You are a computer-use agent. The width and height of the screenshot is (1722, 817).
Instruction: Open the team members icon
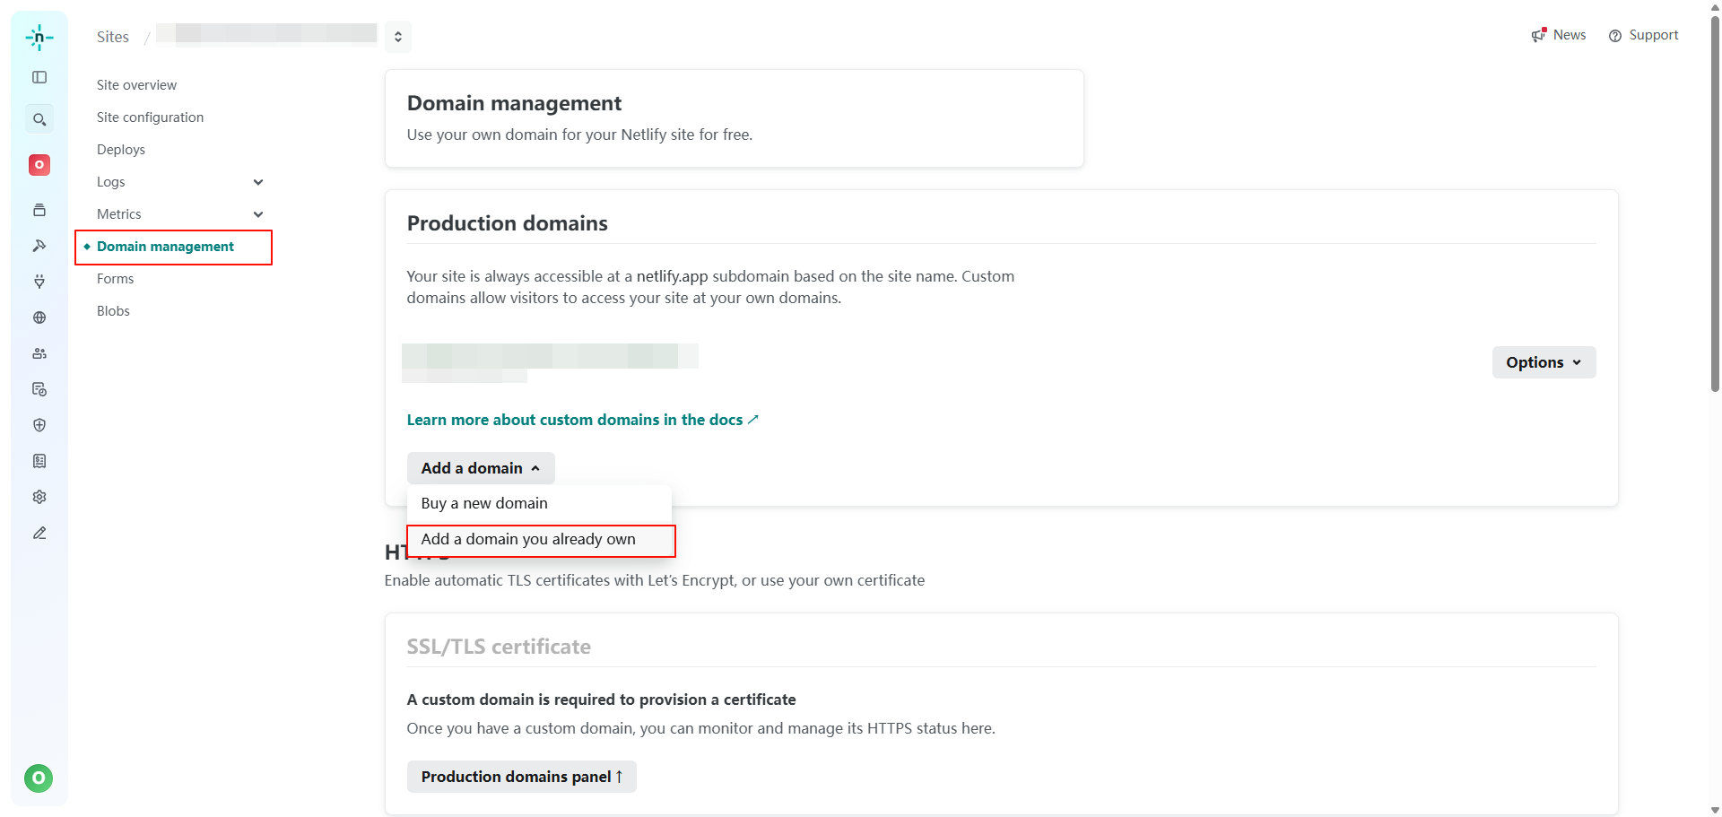click(39, 353)
